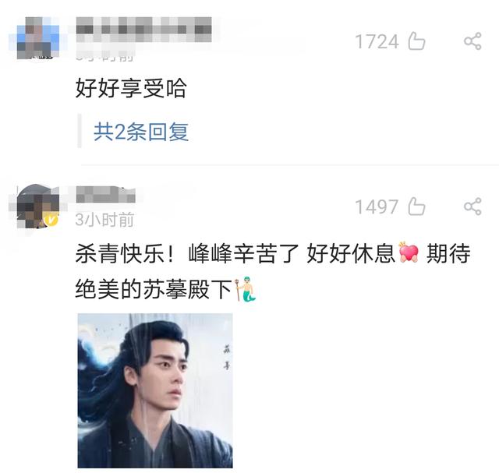
Task: Select the '杀青快乐！峰峰辛苦了' comment text
Action: pos(187,253)
